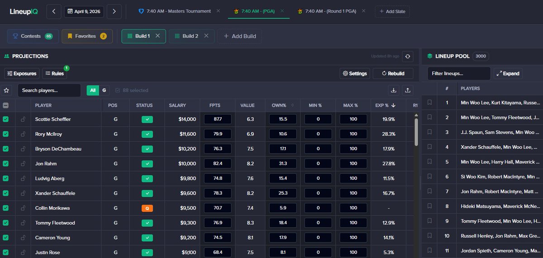Lock Jon Rahm with the lock icon
Image resolution: width=543 pixels, height=258 pixels.
23,163
